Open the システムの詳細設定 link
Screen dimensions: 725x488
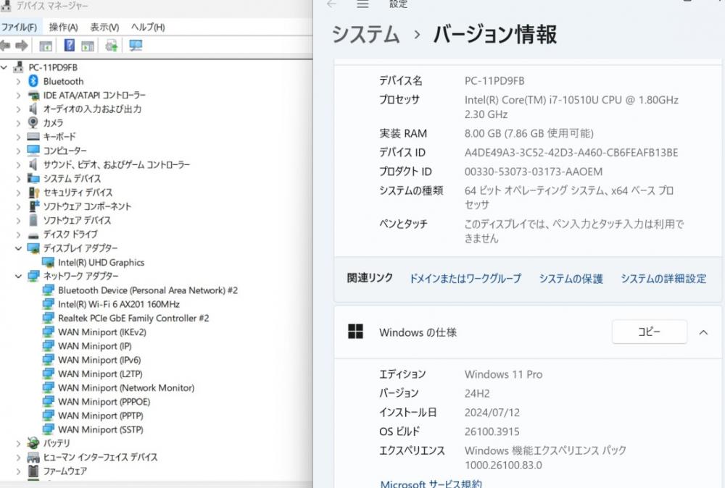point(663,279)
